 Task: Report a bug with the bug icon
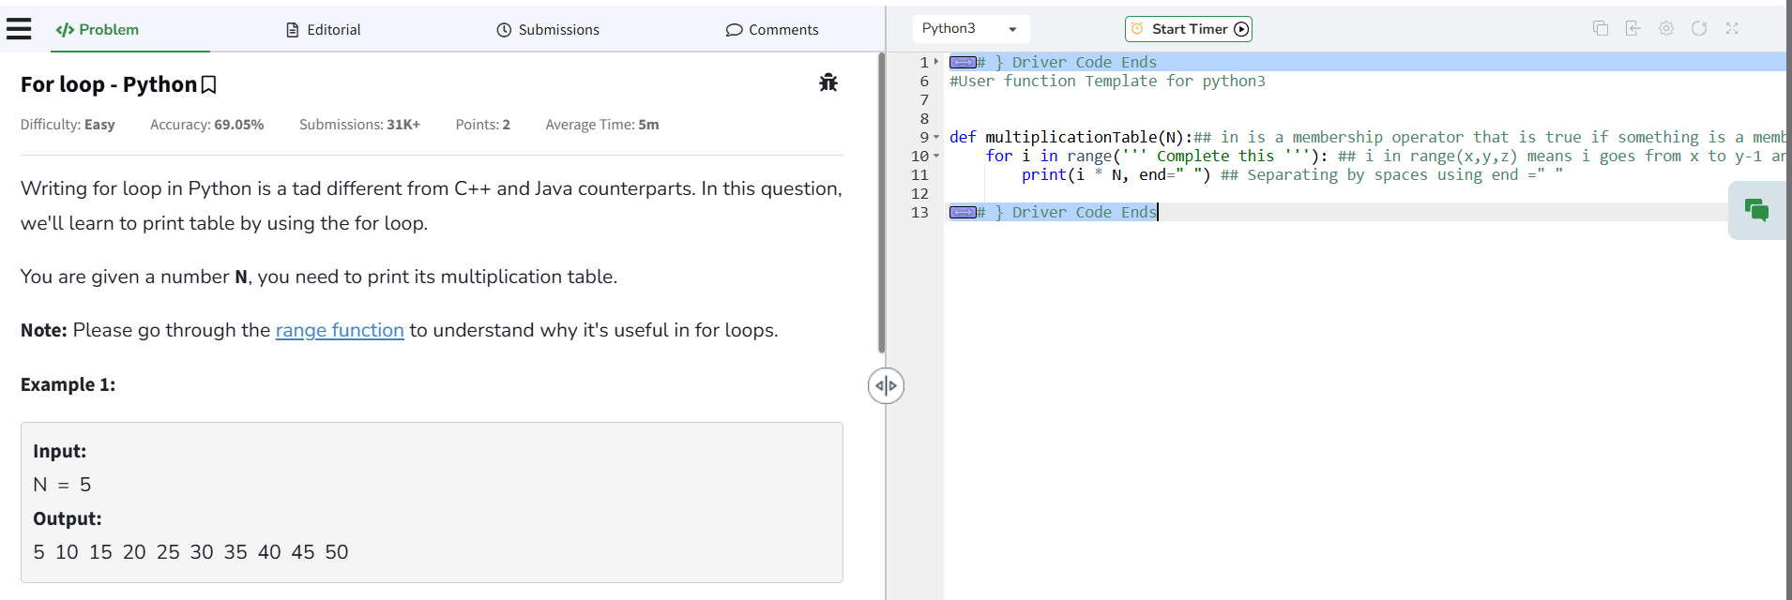(x=828, y=82)
